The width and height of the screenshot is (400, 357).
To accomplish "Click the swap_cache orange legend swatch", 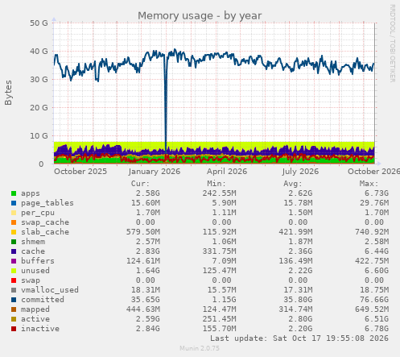I will click(x=14, y=222).
